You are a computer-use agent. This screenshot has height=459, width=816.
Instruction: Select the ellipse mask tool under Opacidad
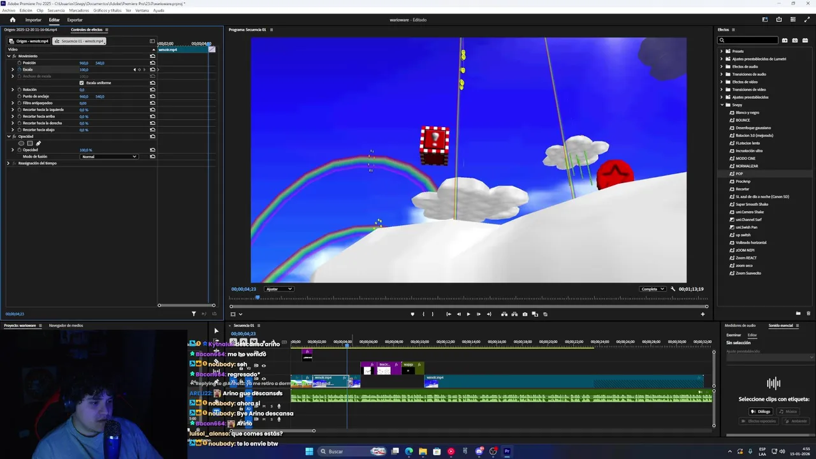coord(21,143)
